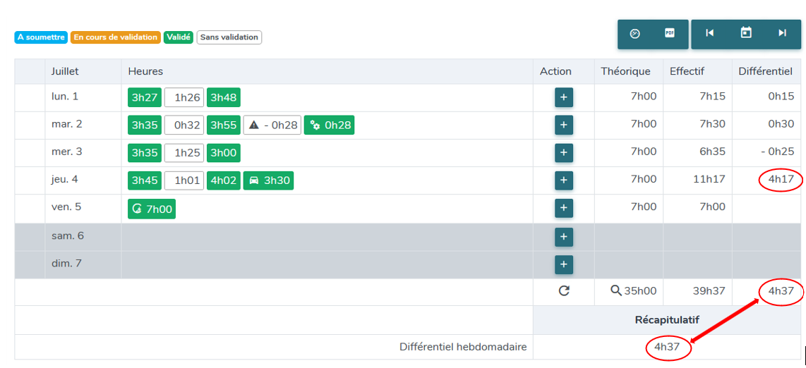Click the A soumettre status badge
The height and width of the screenshot is (368, 806).
[41, 37]
